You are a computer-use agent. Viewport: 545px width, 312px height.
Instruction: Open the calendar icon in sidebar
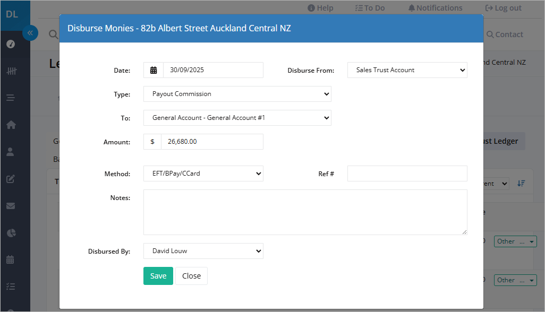tap(11, 259)
